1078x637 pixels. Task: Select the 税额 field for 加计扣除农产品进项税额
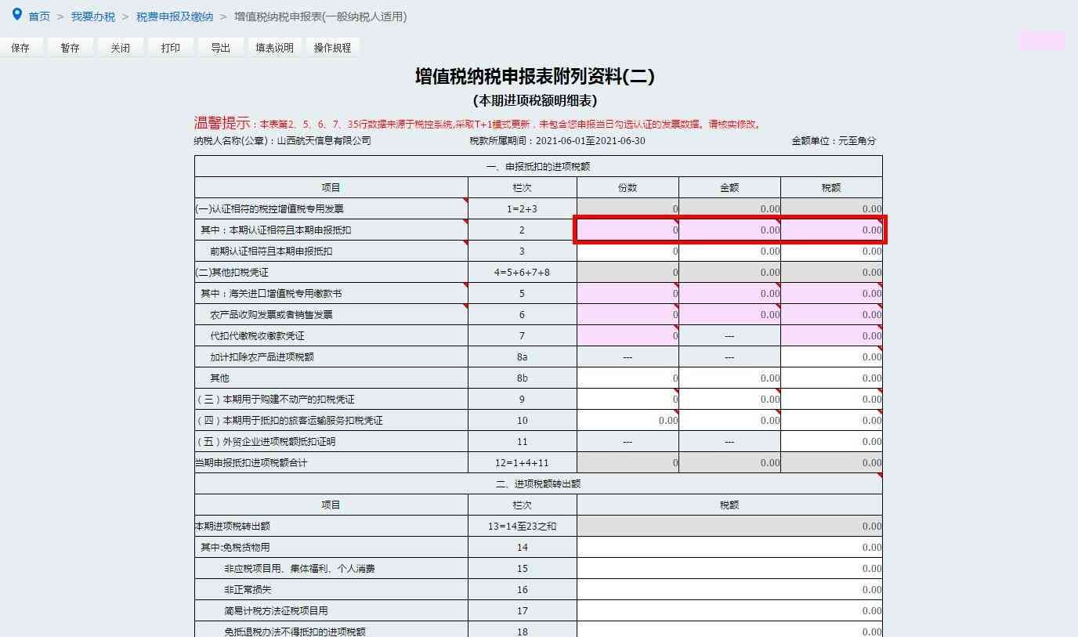(831, 357)
